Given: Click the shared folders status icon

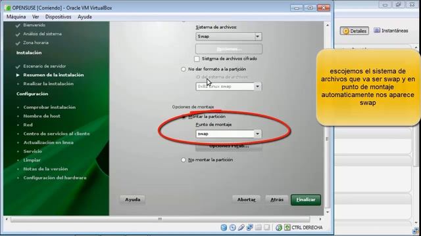Looking at the screenshot, I should [x=259, y=227].
